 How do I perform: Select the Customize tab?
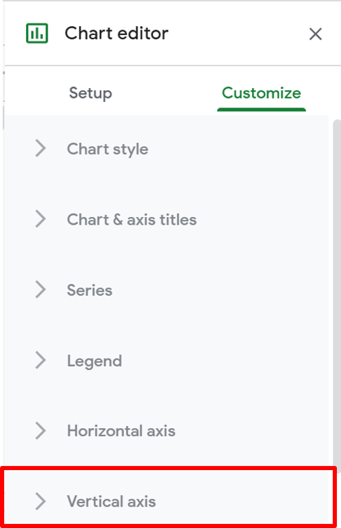pyautogui.click(x=262, y=93)
